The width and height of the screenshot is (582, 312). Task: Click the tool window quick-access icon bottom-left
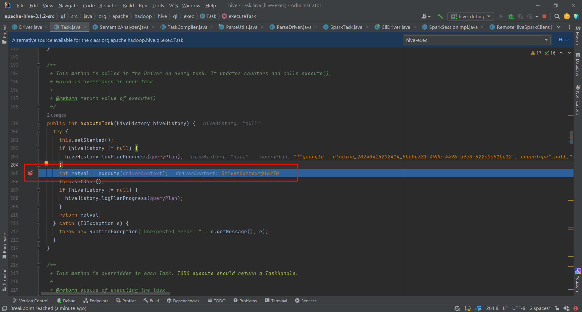(5, 308)
